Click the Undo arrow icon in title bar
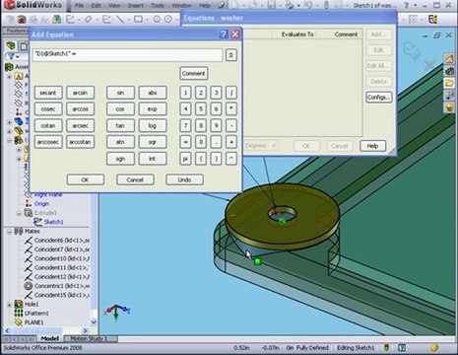 click(307, 5)
